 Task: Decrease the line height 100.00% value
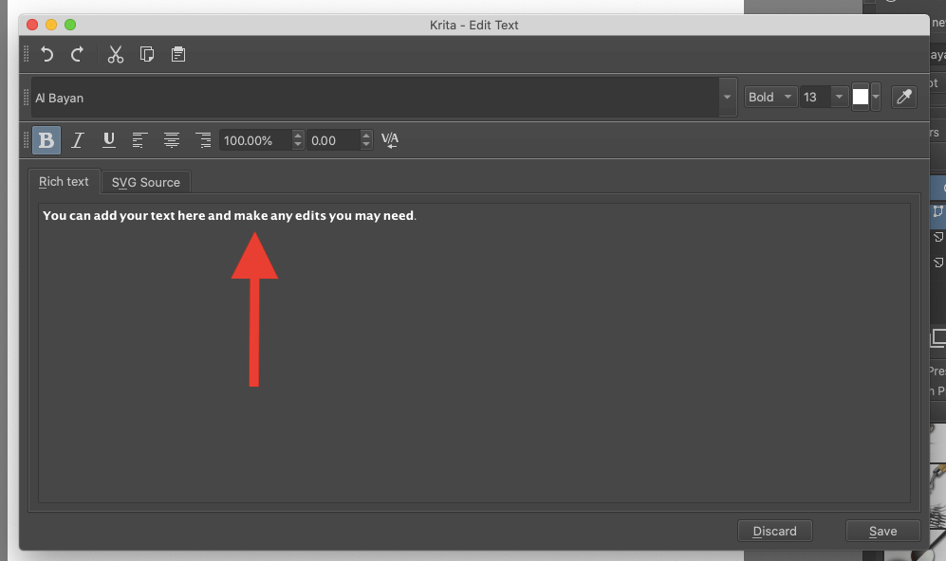click(x=297, y=145)
